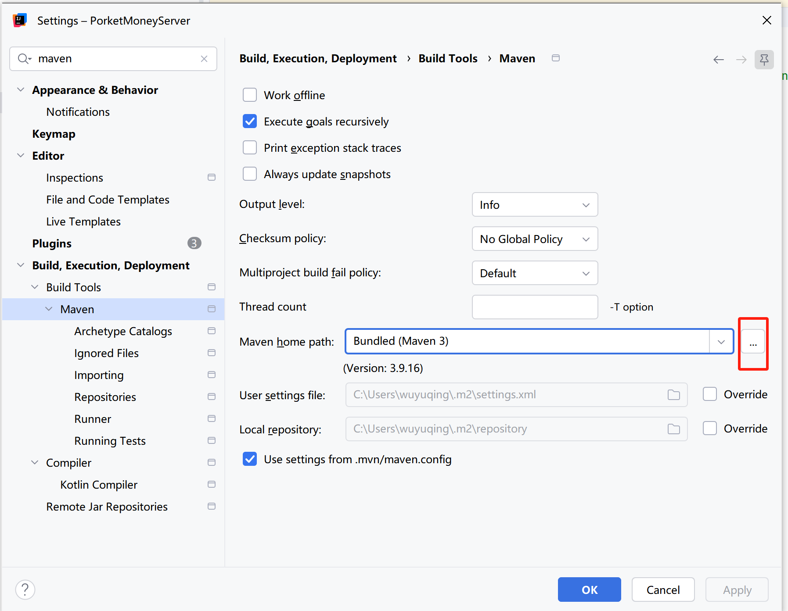Uncheck Execute goals recursively
Image resolution: width=788 pixels, height=611 pixels.
point(250,121)
